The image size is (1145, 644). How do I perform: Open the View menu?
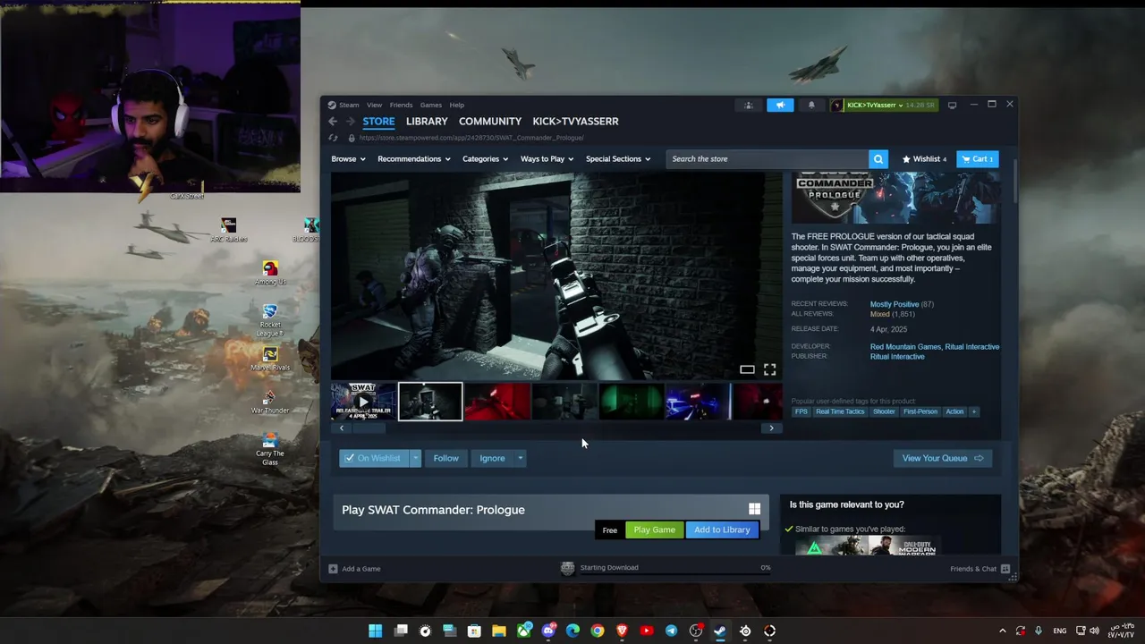tap(374, 105)
